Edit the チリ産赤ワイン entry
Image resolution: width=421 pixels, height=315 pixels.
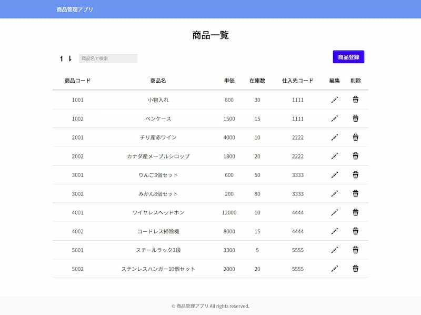click(335, 137)
